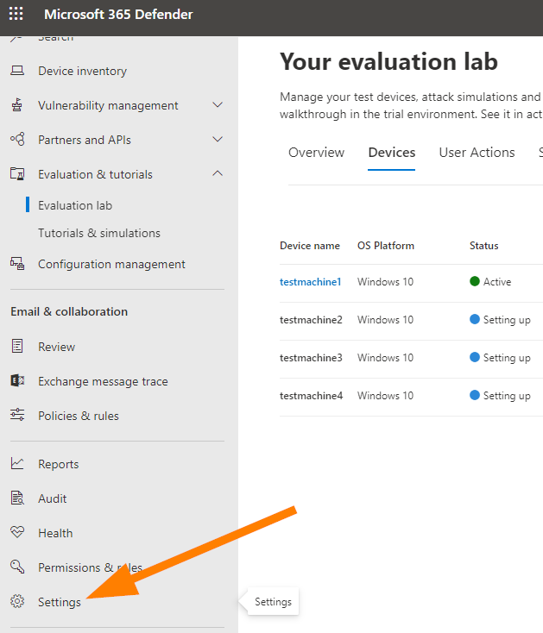Screen dimensions: 543x633
Task: Click the Health heart icon
Action: [x=17, y=532]
